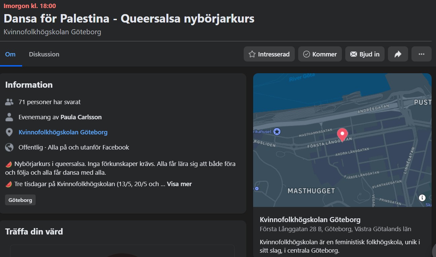Click the star icon on Intresserad button

(252, 54)
